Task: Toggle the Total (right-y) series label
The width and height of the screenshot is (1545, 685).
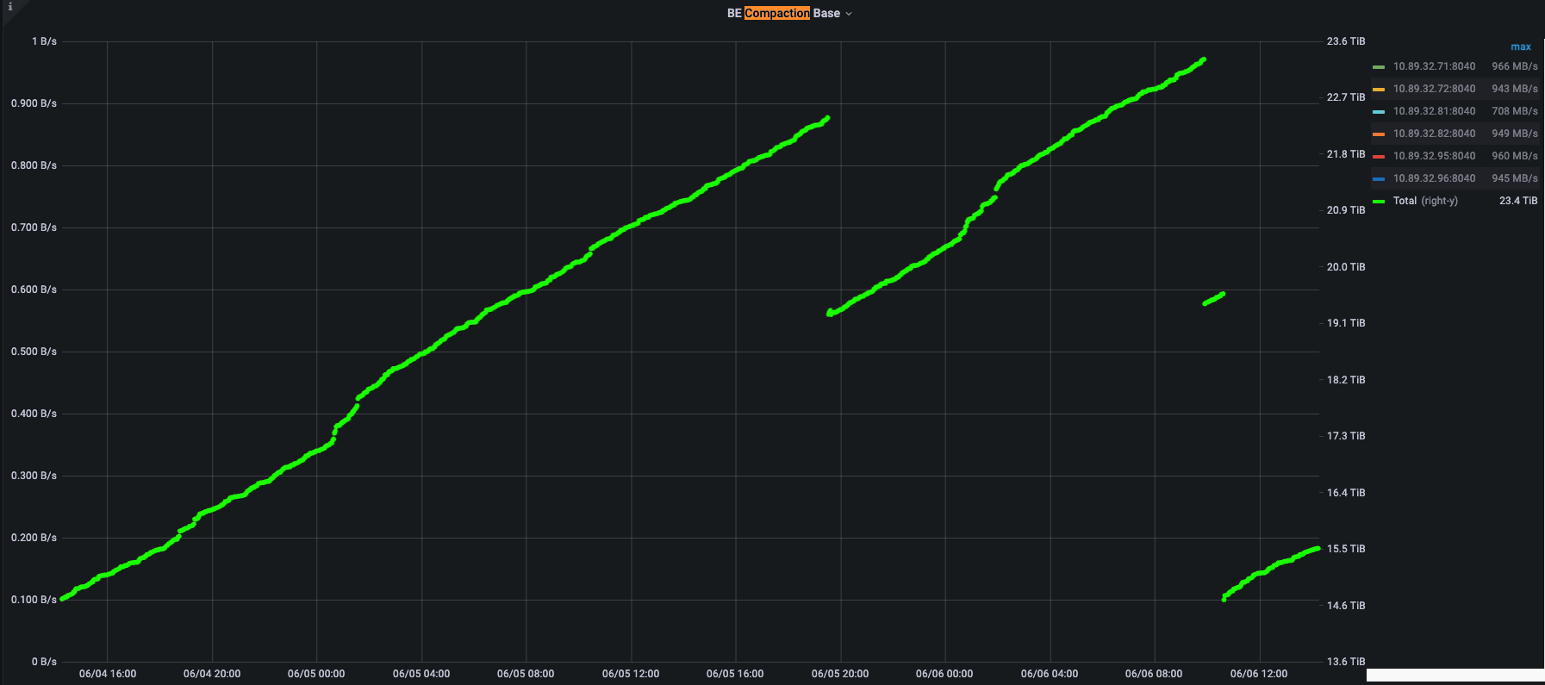Action: [1425, 201]
